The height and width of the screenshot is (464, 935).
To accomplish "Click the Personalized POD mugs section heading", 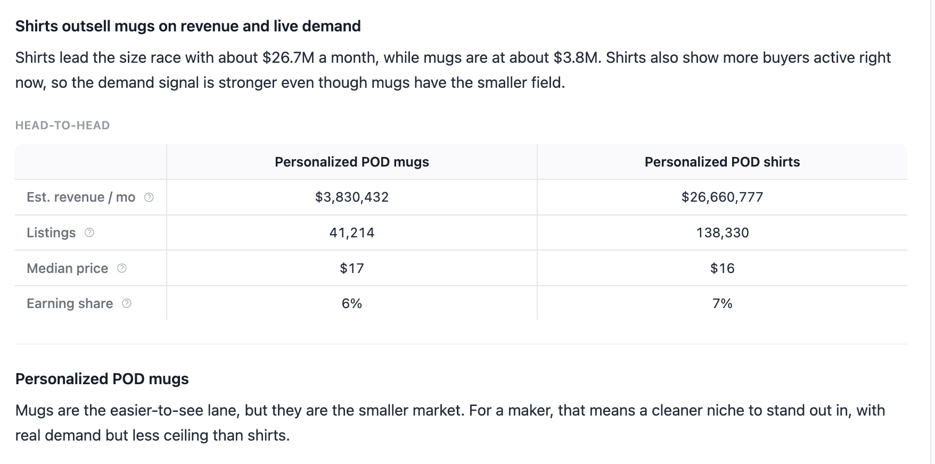I will pos(102,379).
